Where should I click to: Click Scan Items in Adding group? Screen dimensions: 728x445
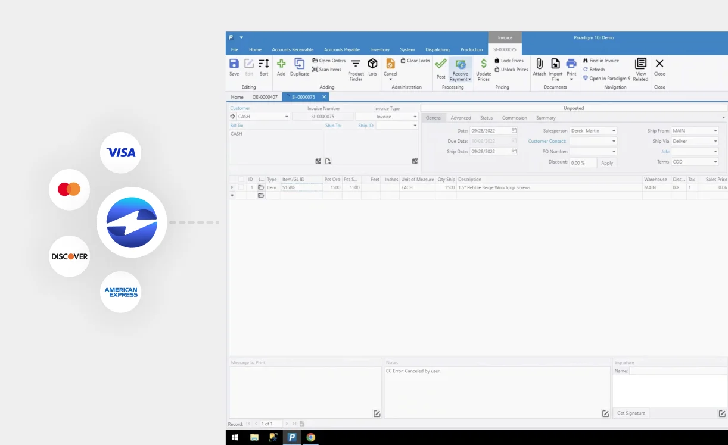(326, 70)
